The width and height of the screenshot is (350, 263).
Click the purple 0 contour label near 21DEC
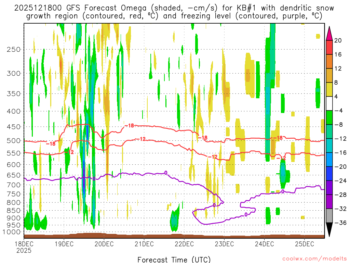click(x=166, y=173)
